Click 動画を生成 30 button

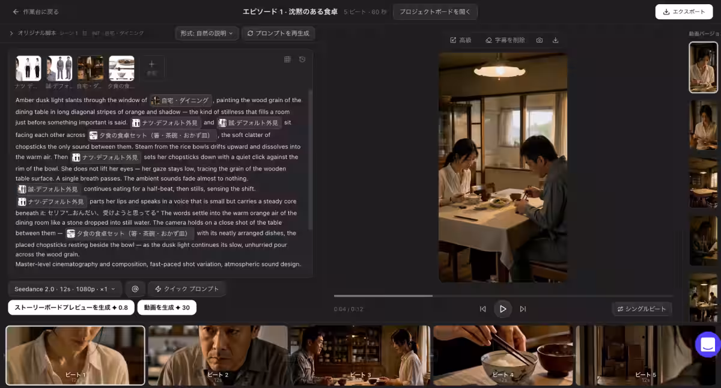pos(166,308)
